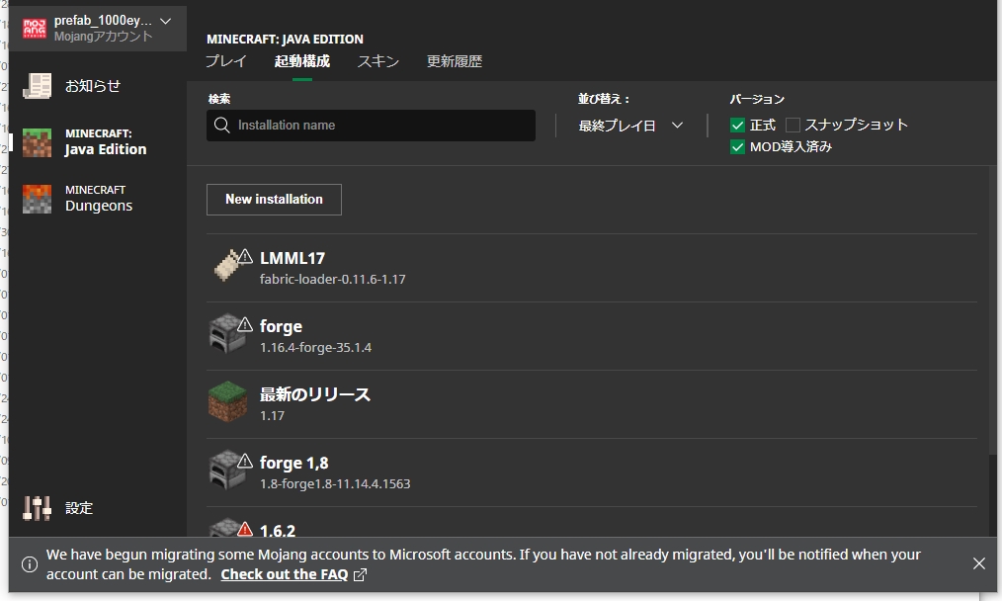Switch to the スキン tab
Image resolution: width=1002 pixels, height=601 pixels.
(x=377, y=61)
